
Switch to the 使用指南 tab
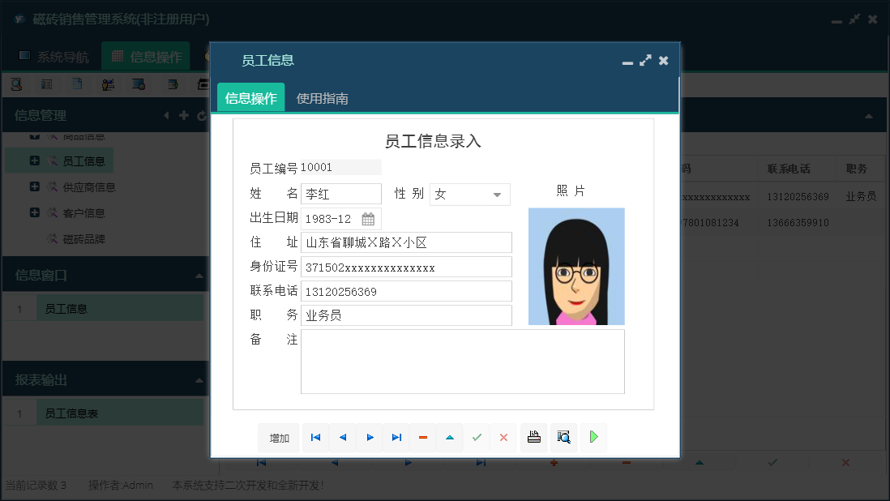322,96
